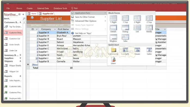
Task: Open the Database Tools ribbon tab
Action: [60, 8]
